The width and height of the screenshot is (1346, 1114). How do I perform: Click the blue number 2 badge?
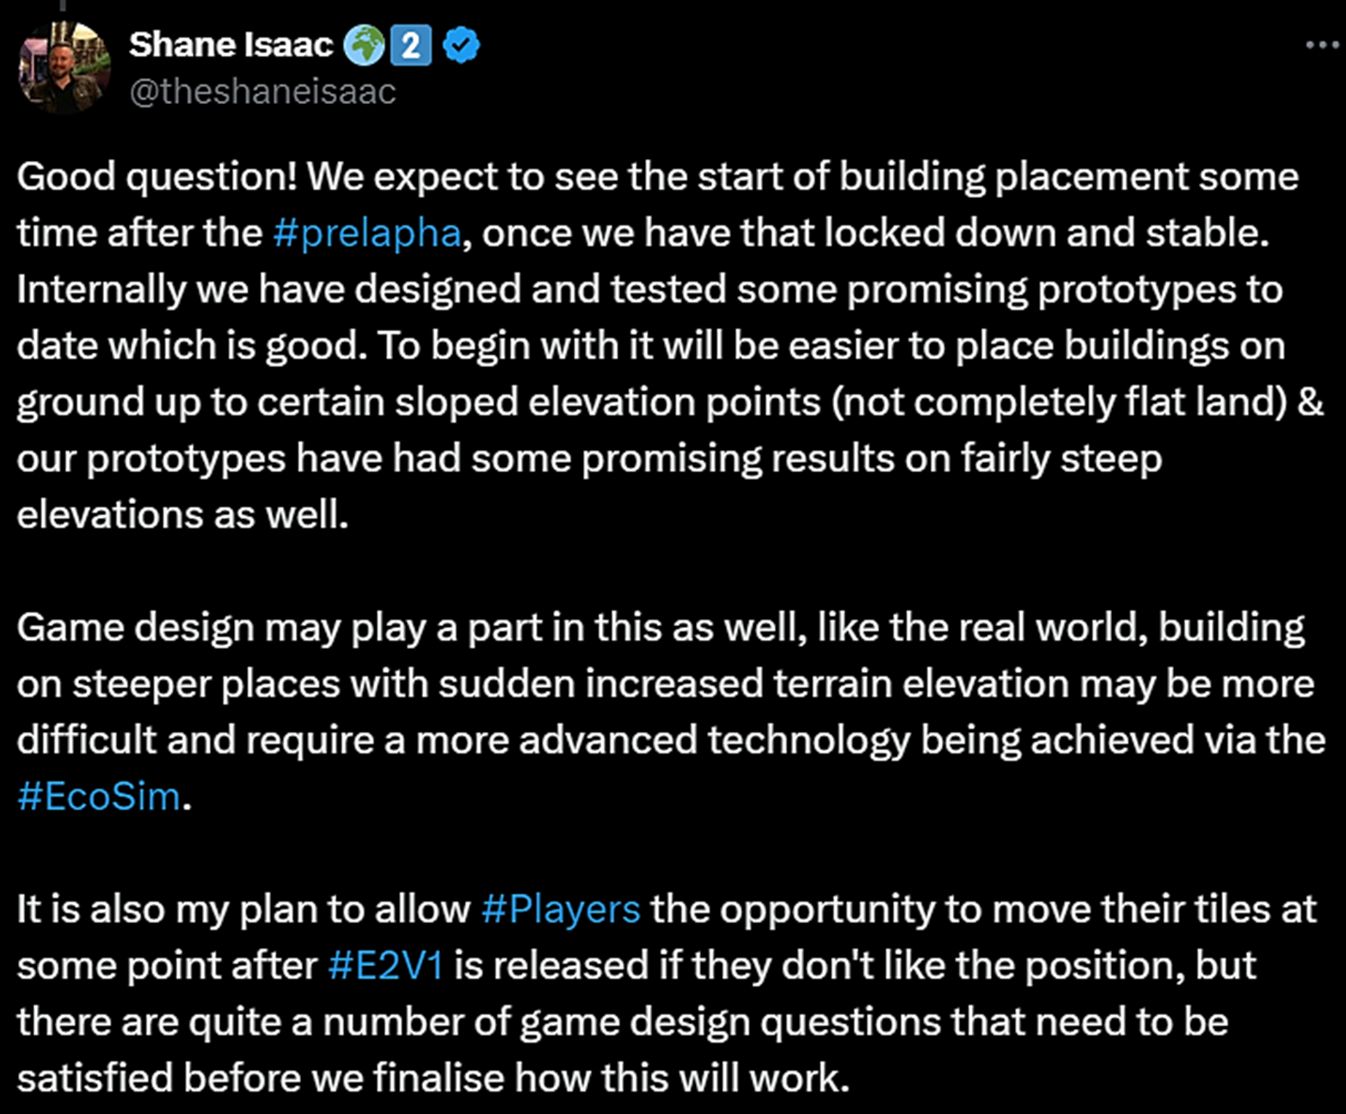point(410,46)
